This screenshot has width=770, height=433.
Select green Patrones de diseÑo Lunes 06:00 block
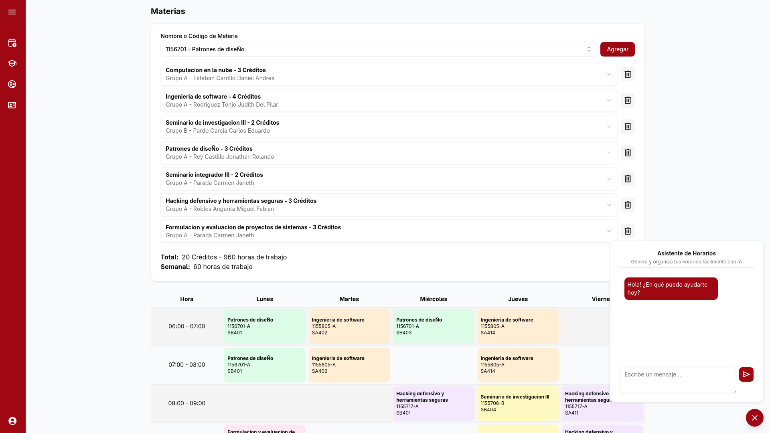pyautogui.click(x=265, y=326)
